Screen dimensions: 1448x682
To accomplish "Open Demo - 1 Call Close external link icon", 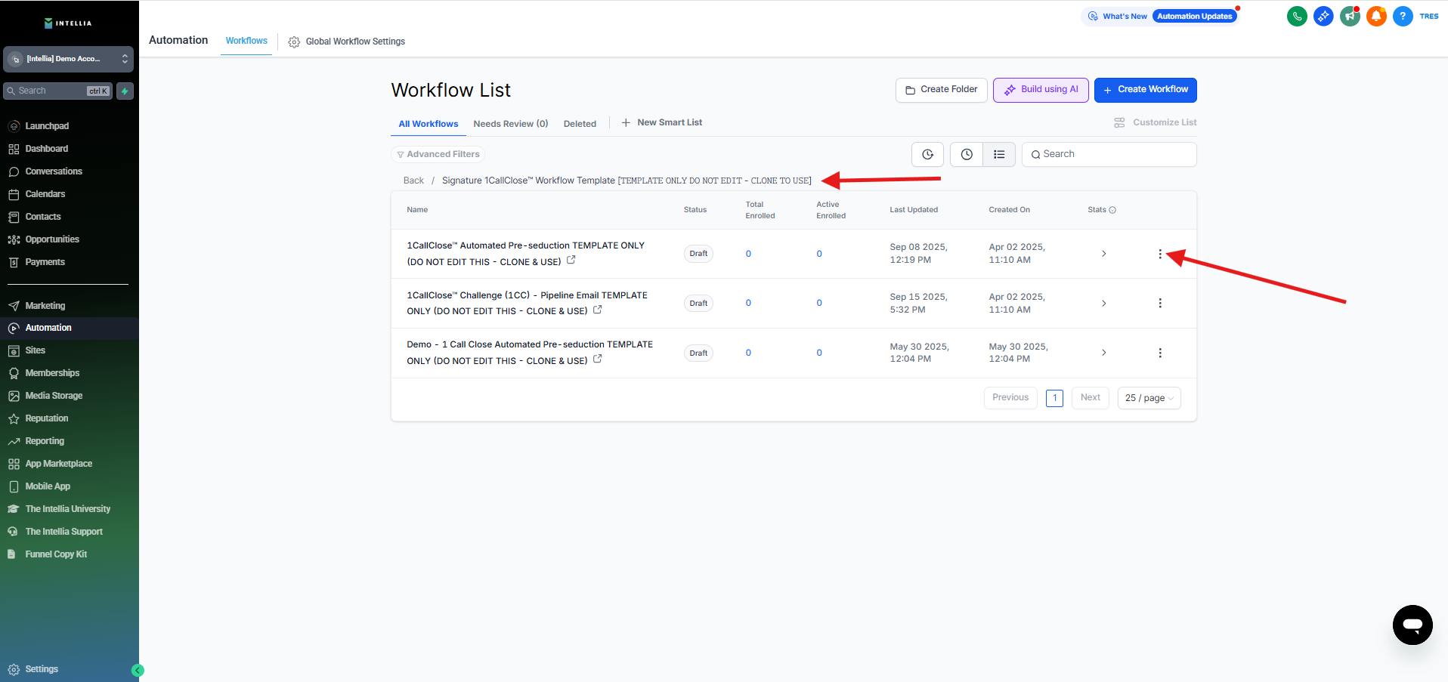I will 598,359.
